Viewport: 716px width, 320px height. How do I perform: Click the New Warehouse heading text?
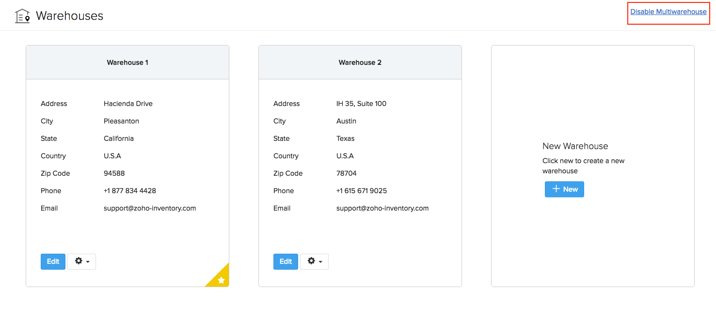(575, 146)
